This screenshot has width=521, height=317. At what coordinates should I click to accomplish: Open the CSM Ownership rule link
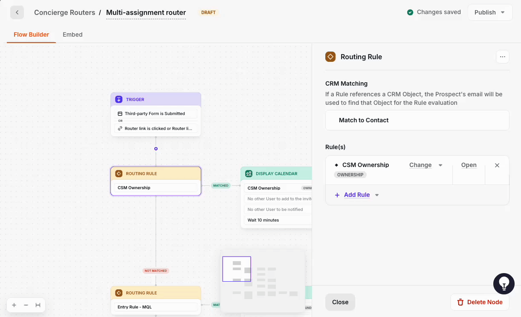(x=469, y=165)
